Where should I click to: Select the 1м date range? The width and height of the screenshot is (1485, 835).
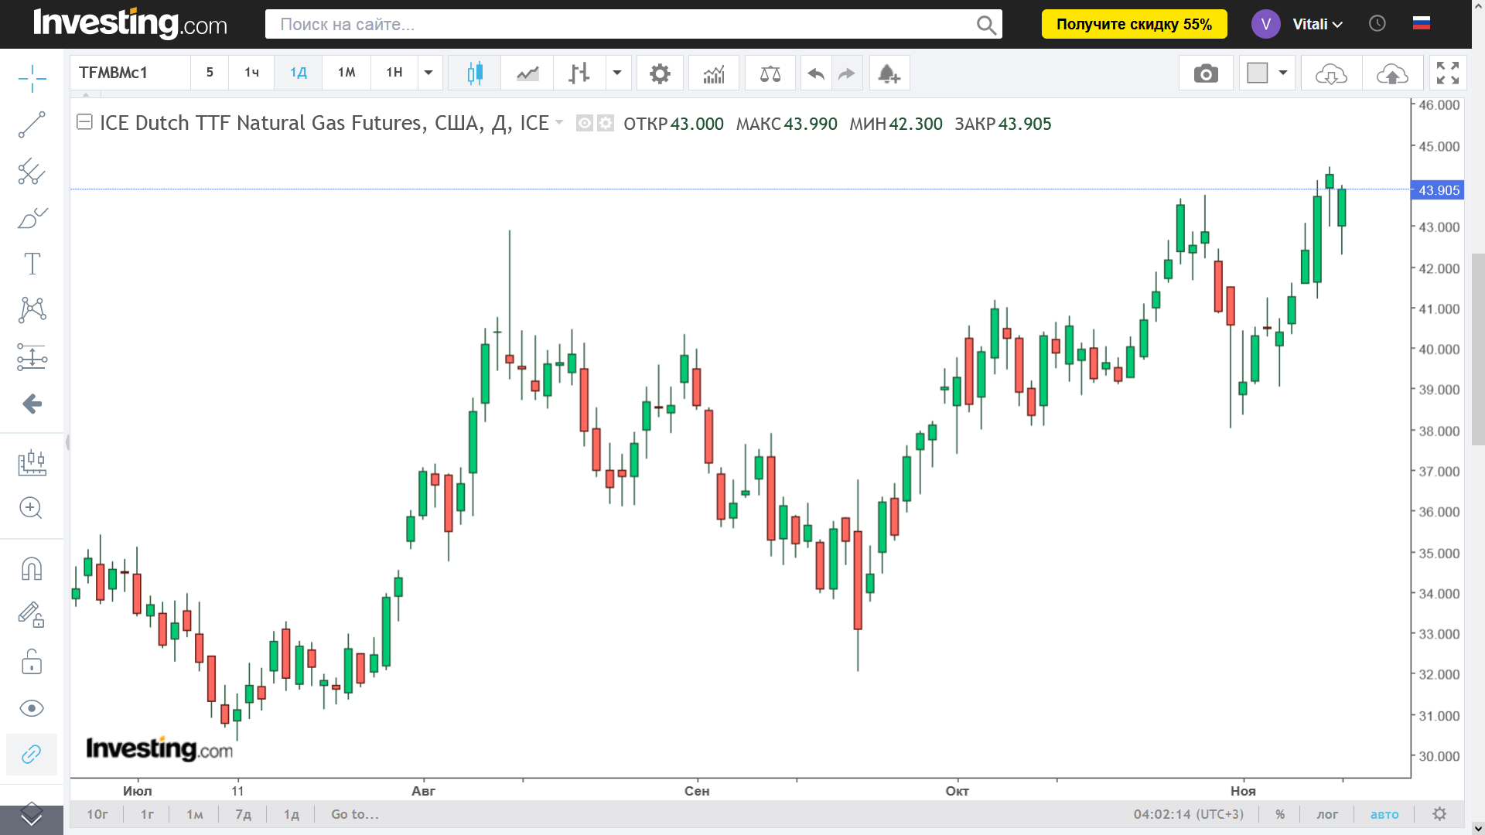(x=194, y=814)
